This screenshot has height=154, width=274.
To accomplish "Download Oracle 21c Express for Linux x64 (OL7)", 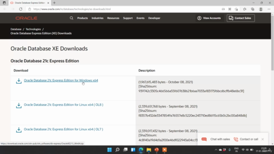I will [x=63, y=129].
